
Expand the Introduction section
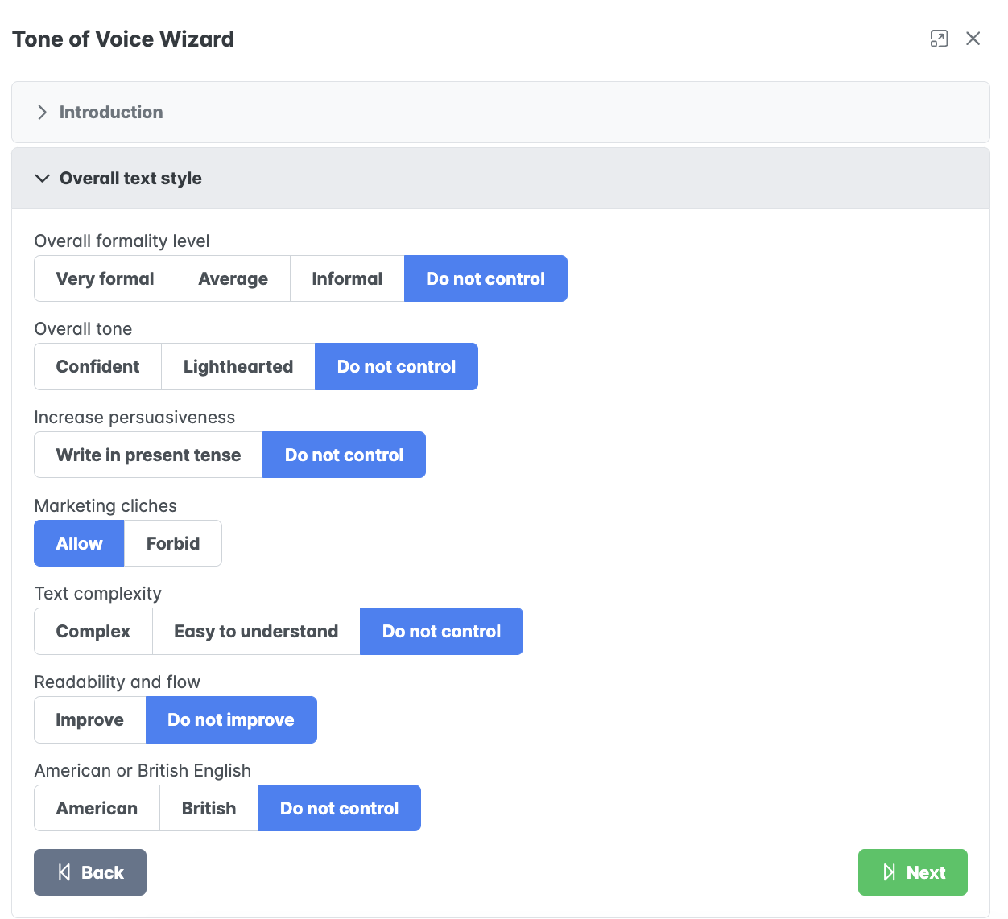coord(110,113)
